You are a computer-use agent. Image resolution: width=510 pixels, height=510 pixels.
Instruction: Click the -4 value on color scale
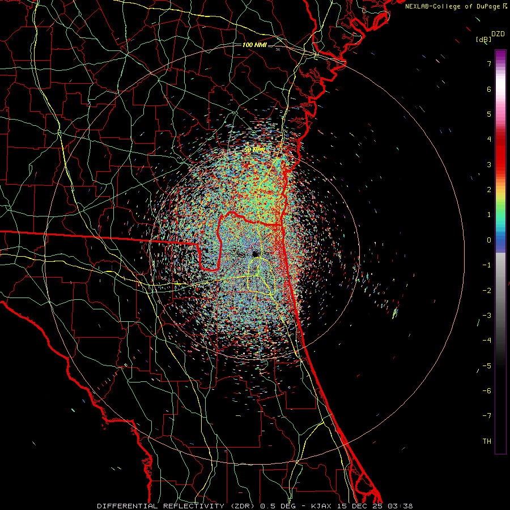[x=487, y=341]
